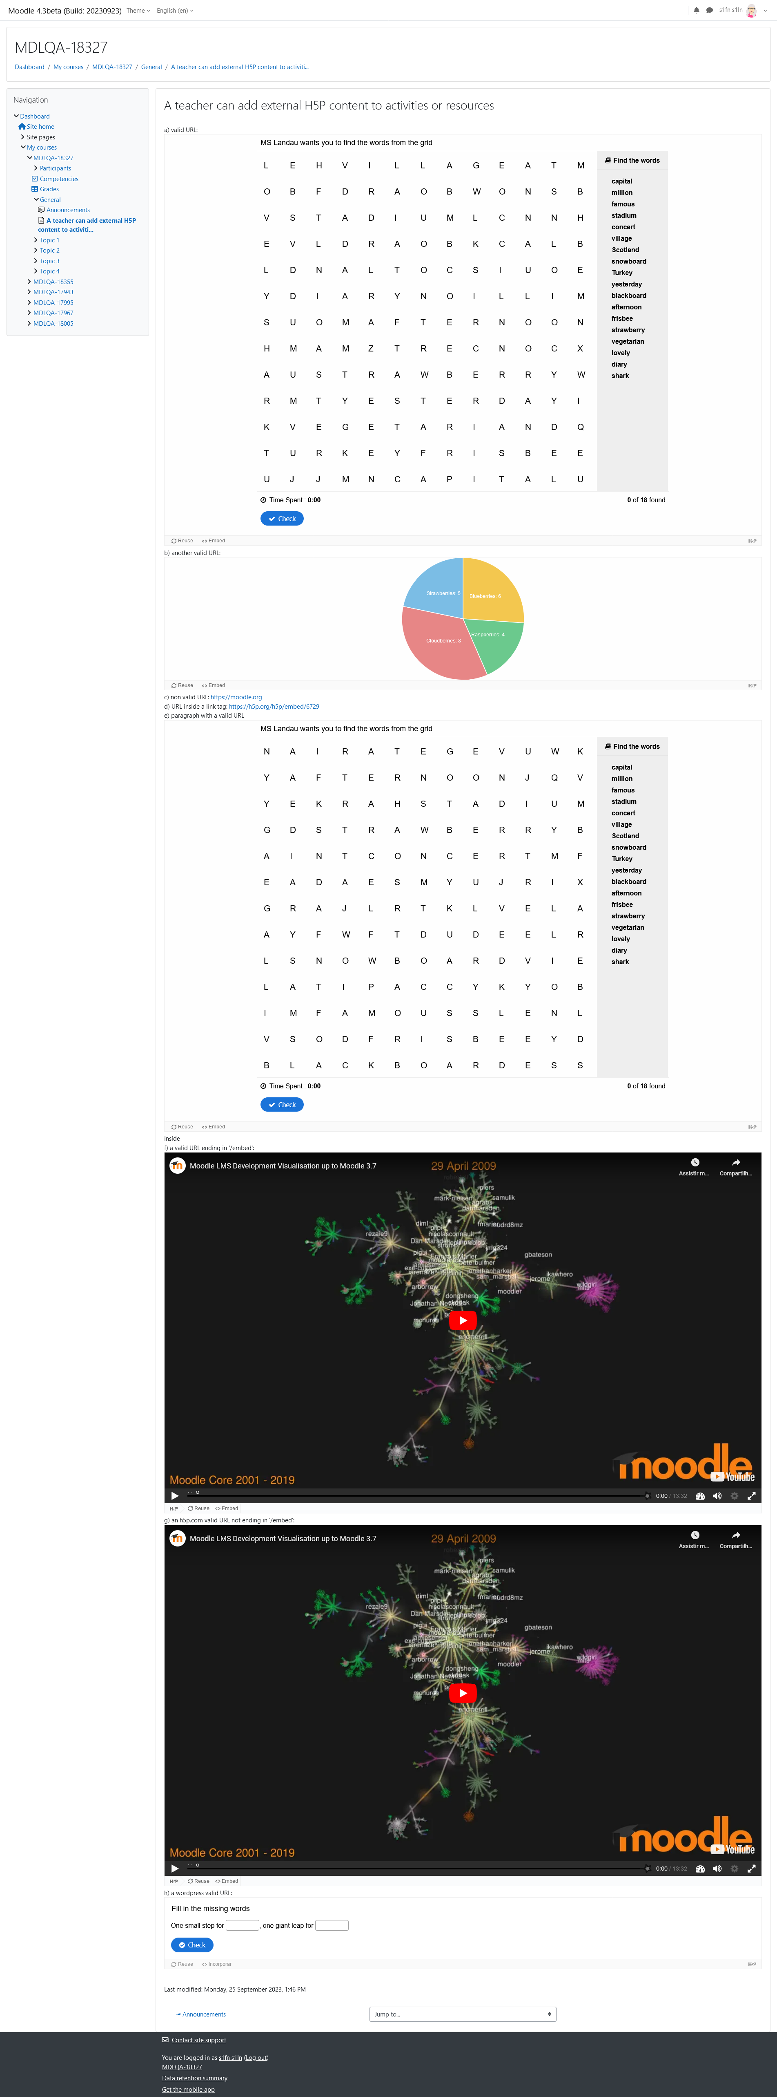Open the quality settings gear in video g)
Image resolution: width=777 pixels, height=2097 pixels.
pyautogui.click(x=735, y=1868)
